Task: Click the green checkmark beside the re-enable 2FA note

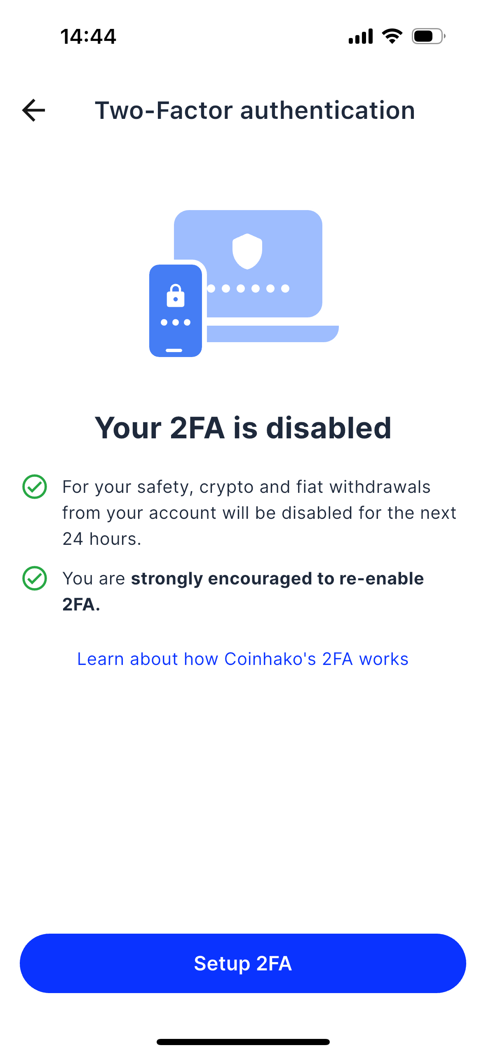Action: (x=35, y=578)
